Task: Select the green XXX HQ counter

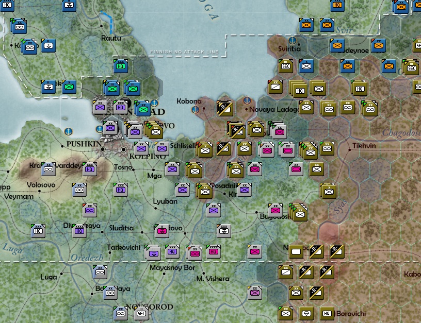Action: coord(121,66)
